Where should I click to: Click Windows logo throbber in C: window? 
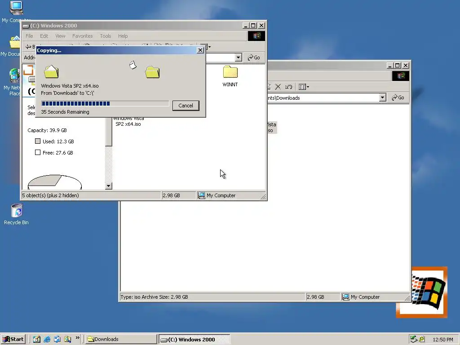point(257,36)
